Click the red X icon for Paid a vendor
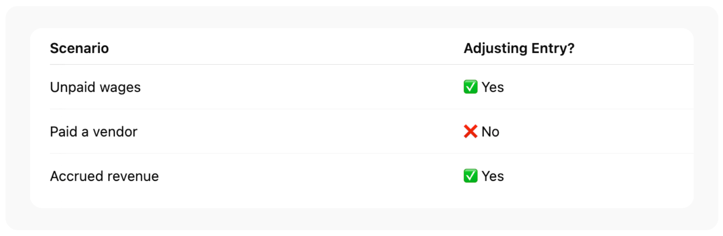Image resolution: width=723 pixels, height=236 pixels. coord(470,132)
